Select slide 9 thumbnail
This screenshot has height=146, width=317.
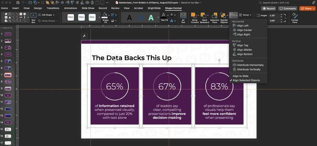point(8,88)
